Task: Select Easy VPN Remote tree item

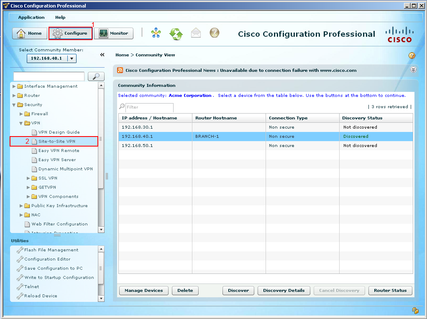Action: coord(56,151)
